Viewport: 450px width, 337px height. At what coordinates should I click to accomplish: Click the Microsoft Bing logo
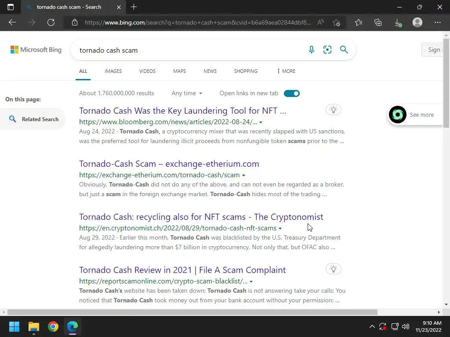coord(36,50)
